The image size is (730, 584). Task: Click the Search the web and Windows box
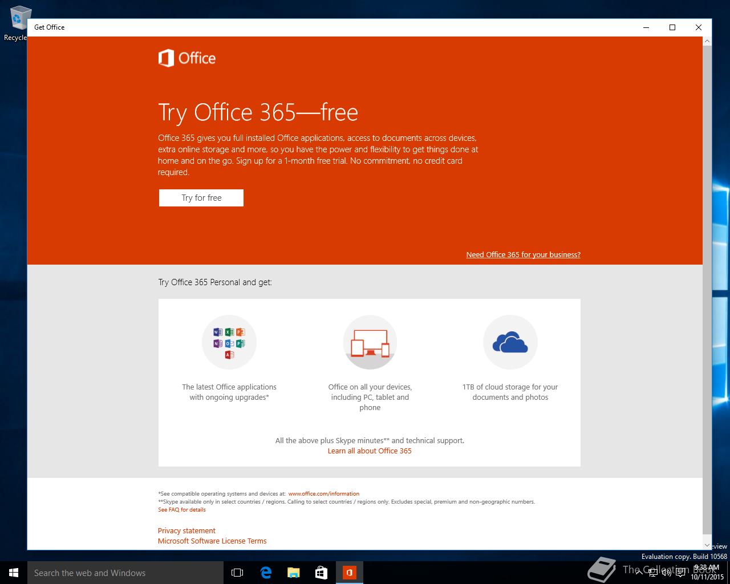click(125, 573)
